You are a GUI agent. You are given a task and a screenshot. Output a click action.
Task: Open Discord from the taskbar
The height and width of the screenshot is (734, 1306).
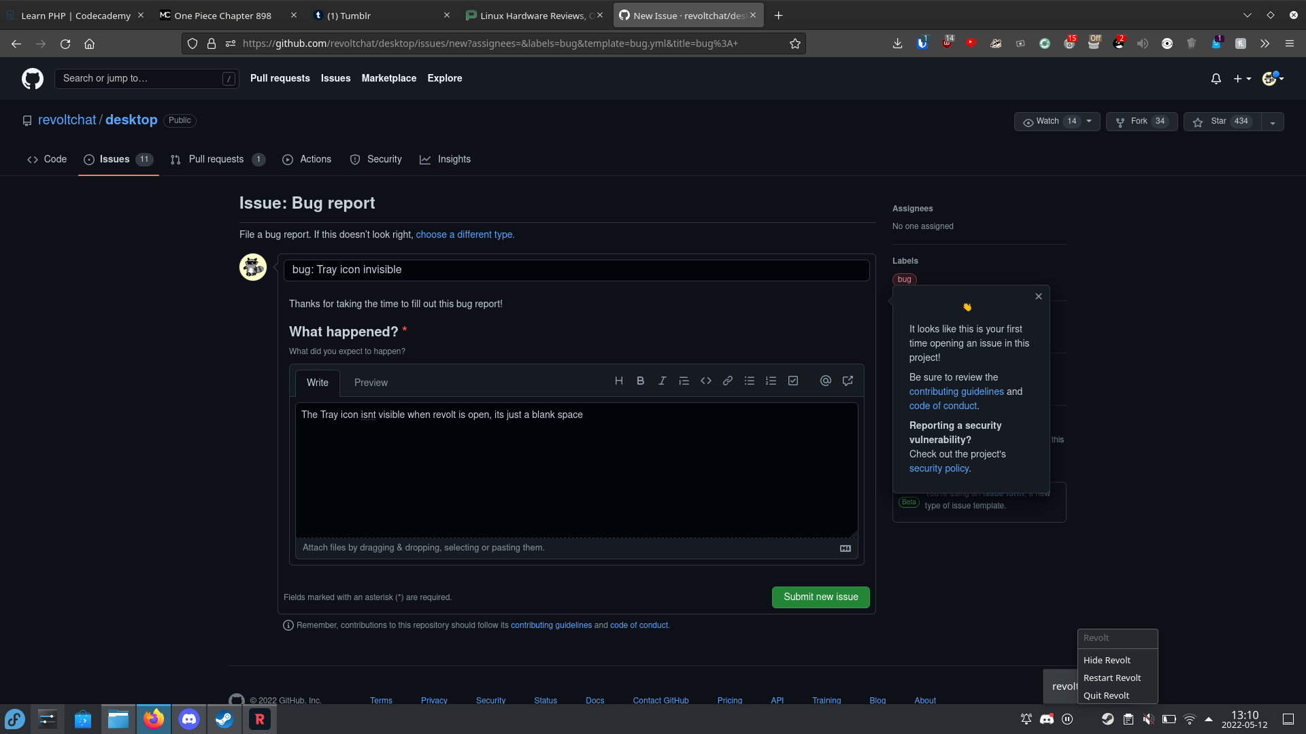pyautogui.click(x=189, y=719)
